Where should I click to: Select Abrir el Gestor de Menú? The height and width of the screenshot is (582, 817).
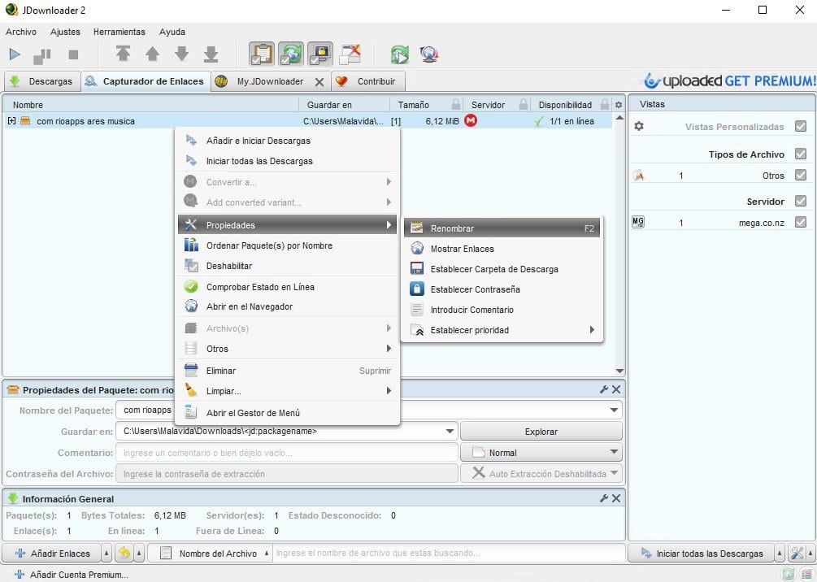(x=287, y=413)
